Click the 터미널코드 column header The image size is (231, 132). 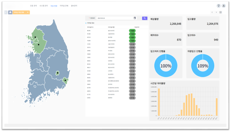tap(90, 27)
